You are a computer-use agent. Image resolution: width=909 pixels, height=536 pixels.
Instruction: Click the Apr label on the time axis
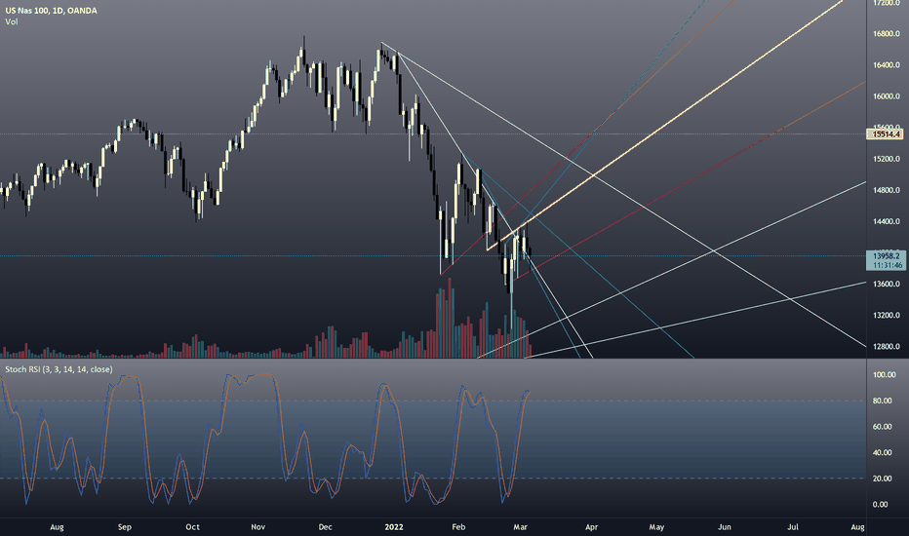coord(591,527)
